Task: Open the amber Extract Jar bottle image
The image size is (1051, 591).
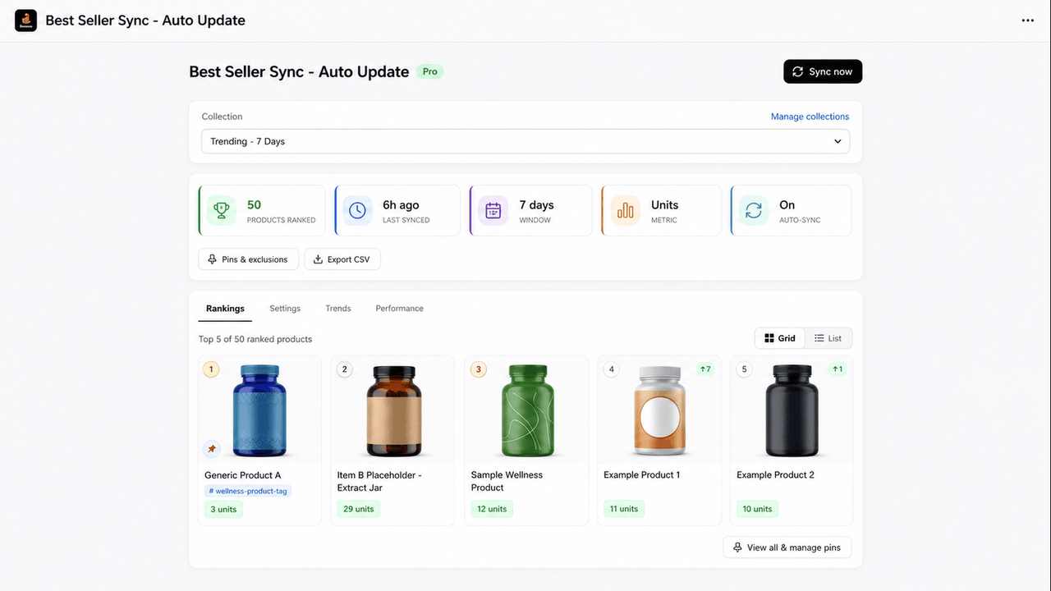Action: (393, 410)
